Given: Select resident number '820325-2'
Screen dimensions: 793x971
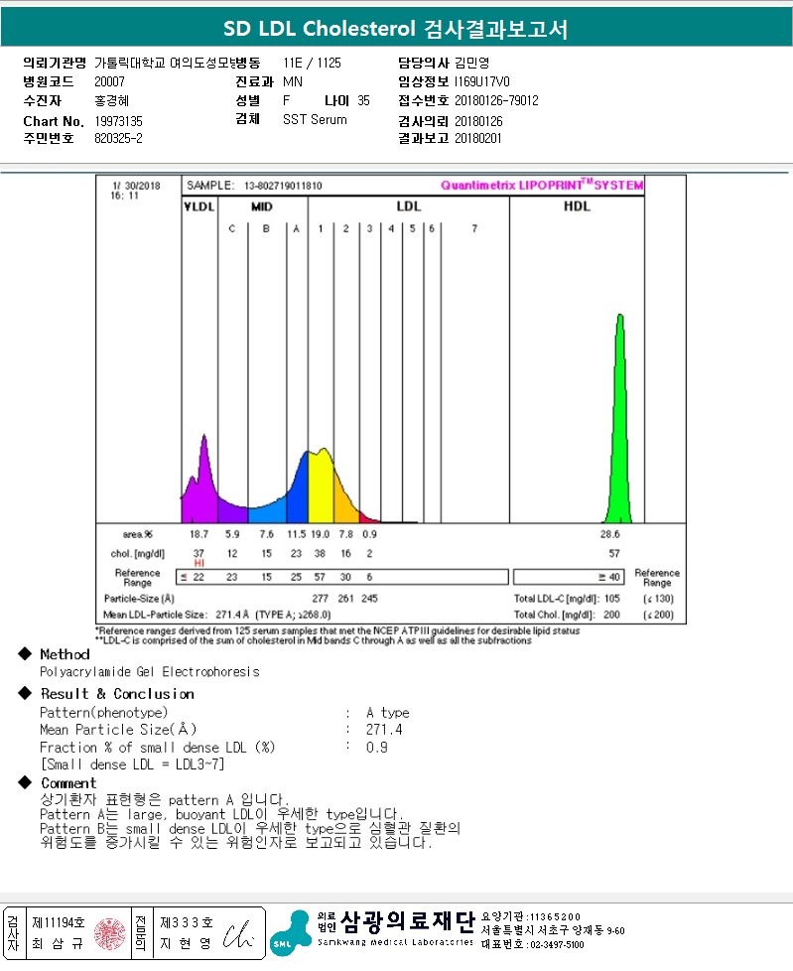Looking at the screenshot, I should [x=118, y=138].
